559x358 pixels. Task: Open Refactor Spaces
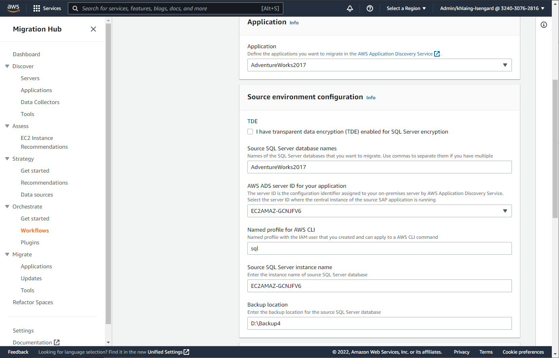point(33,302)
